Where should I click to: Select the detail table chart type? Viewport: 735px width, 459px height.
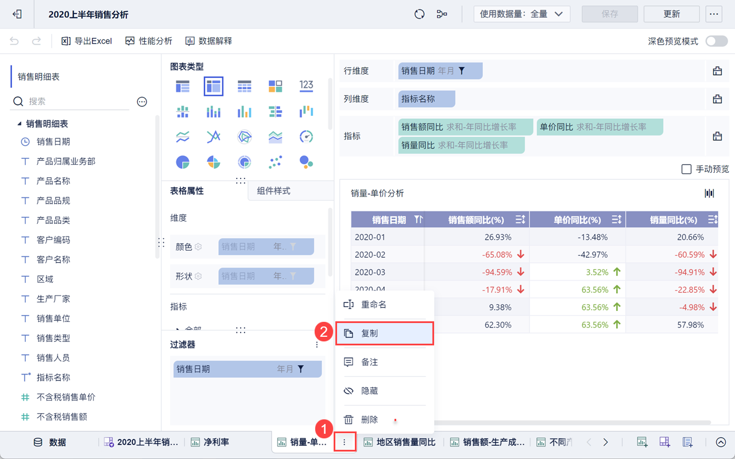(245, 87)
